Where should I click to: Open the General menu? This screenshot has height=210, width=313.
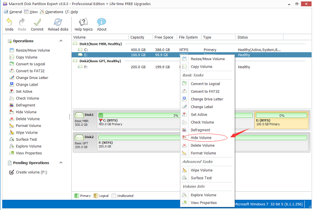pyautogui.click(x=13, y=12)
